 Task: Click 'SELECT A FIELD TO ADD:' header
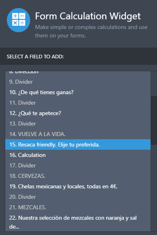pos(35,57)
